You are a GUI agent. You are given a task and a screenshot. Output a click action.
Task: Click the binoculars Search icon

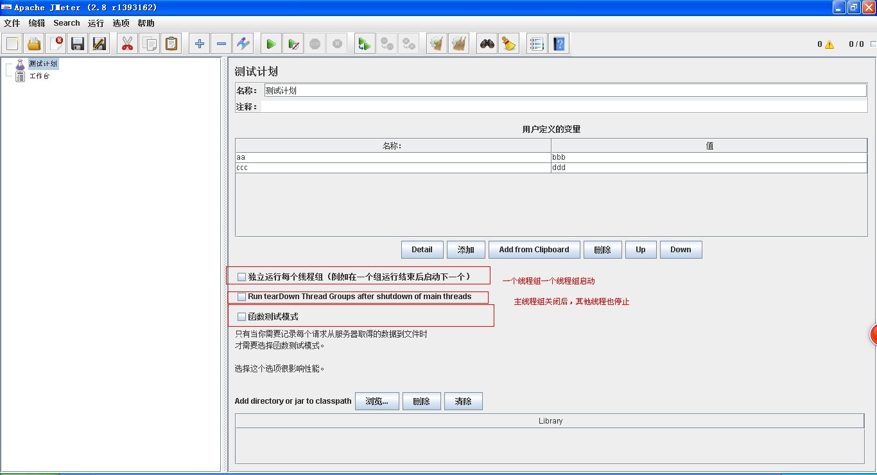[487, 44]
